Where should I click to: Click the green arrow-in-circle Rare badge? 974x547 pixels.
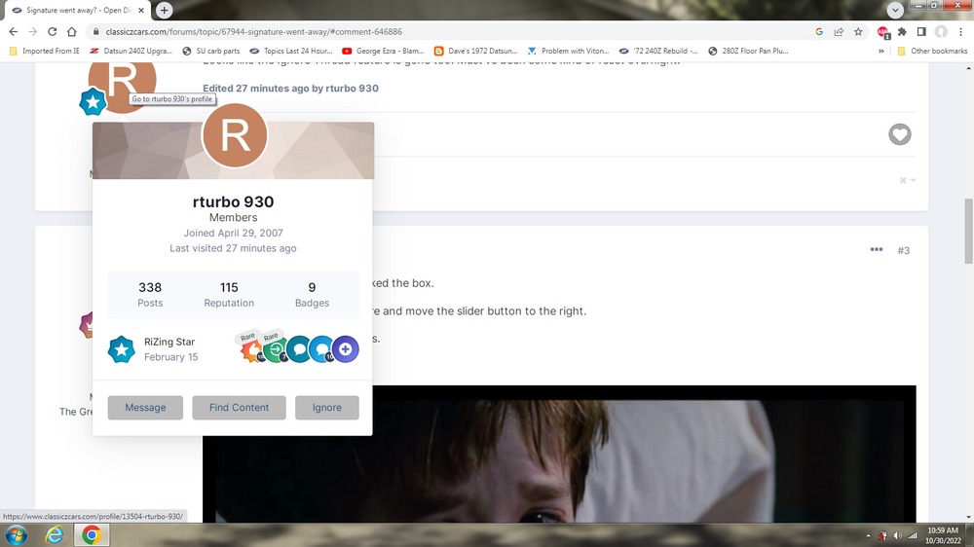tap(276, 349)
